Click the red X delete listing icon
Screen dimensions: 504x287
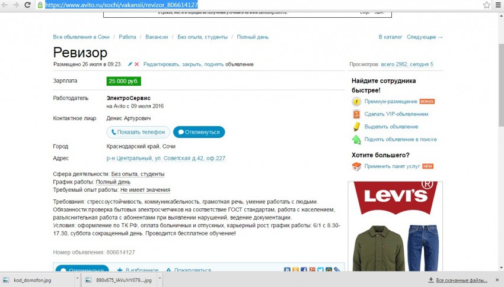(136, 64)
